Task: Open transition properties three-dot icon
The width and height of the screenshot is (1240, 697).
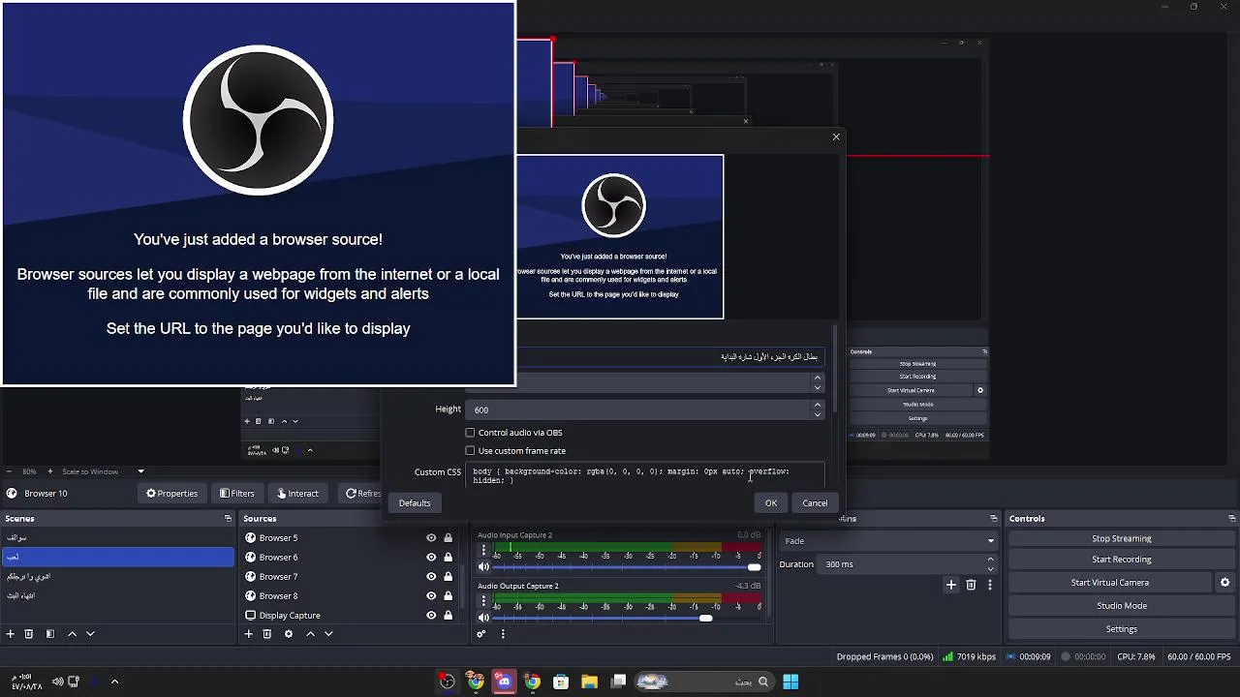Action: tap(990, 585)
